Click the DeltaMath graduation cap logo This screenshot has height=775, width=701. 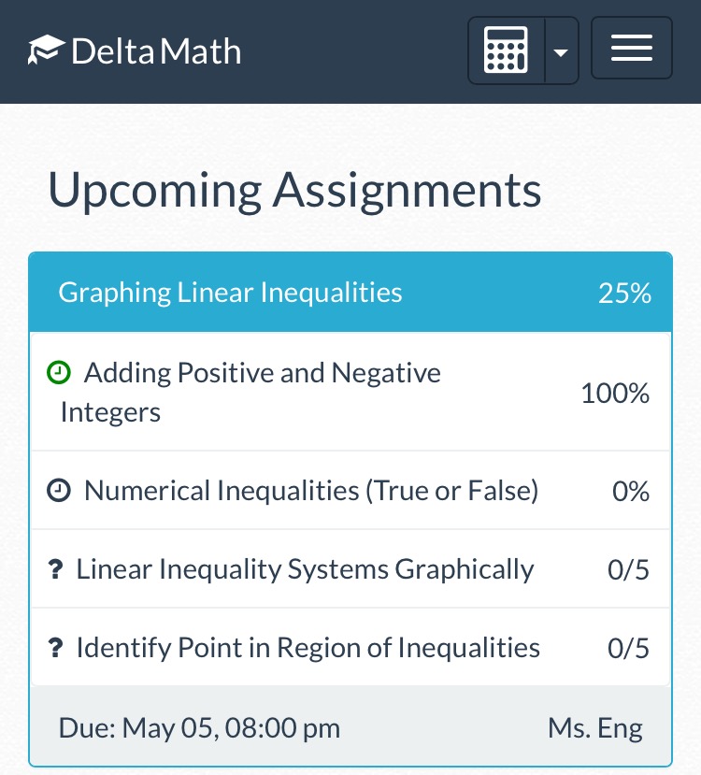click(x=46, y=50)
